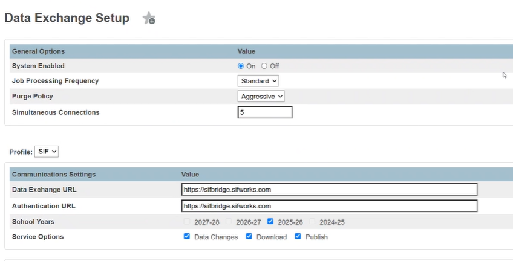
Task: Uncheck the 2025-26 school year
Action: tap(270, 221)
